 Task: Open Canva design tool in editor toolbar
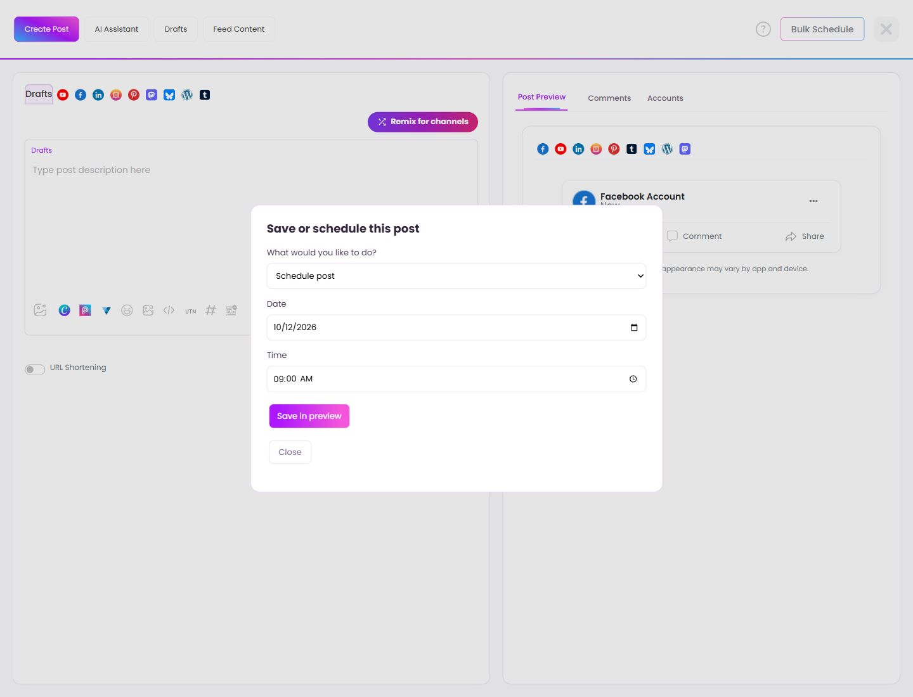pyautogui.click(x=64, y=310)
